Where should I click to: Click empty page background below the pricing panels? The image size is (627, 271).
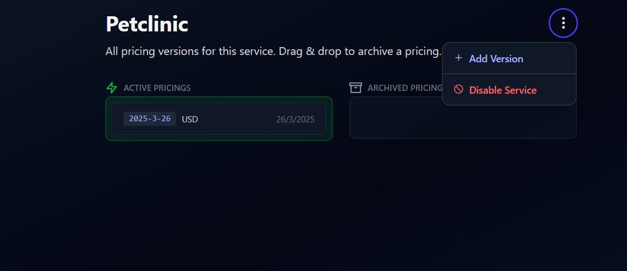314,213
